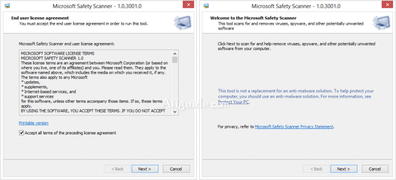This screenshot has width=396, height=180.
Task: Click the disabled Back button in the Welcome window
Action: tap(316, 169)
